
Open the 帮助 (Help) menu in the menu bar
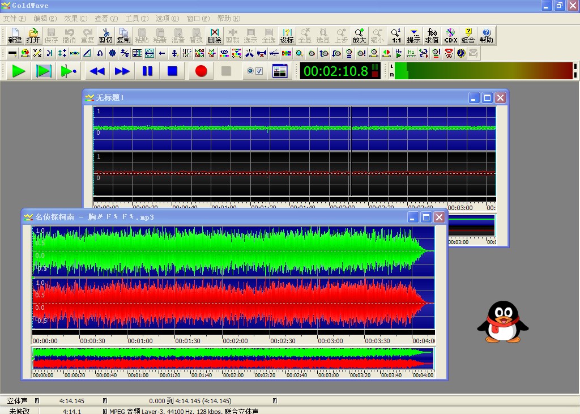(229, 19)
